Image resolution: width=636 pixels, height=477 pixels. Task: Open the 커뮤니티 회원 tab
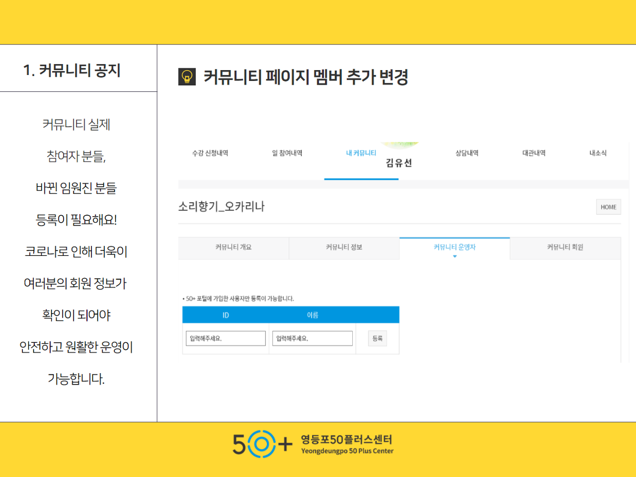click(565, 247)
